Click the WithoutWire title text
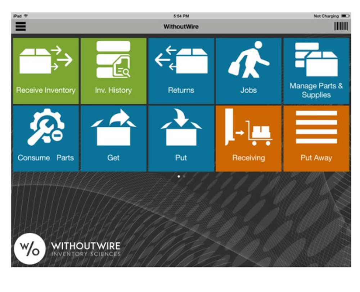The width and height of the screenshot is (360, 292). [181, 27]
